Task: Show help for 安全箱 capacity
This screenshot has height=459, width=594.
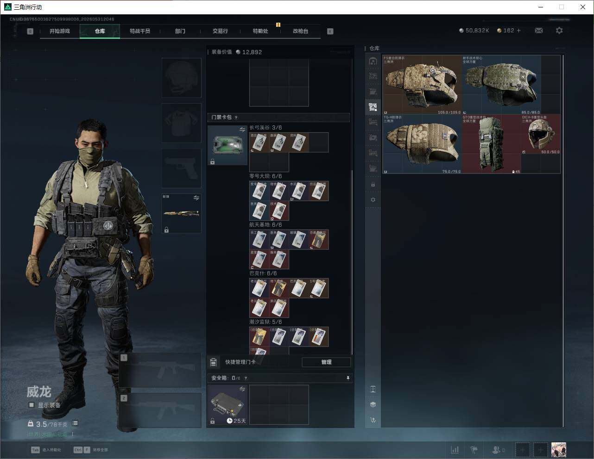Action: 246,378
